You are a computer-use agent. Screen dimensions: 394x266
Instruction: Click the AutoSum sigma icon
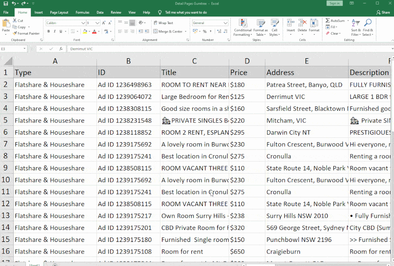coord(328,21)
